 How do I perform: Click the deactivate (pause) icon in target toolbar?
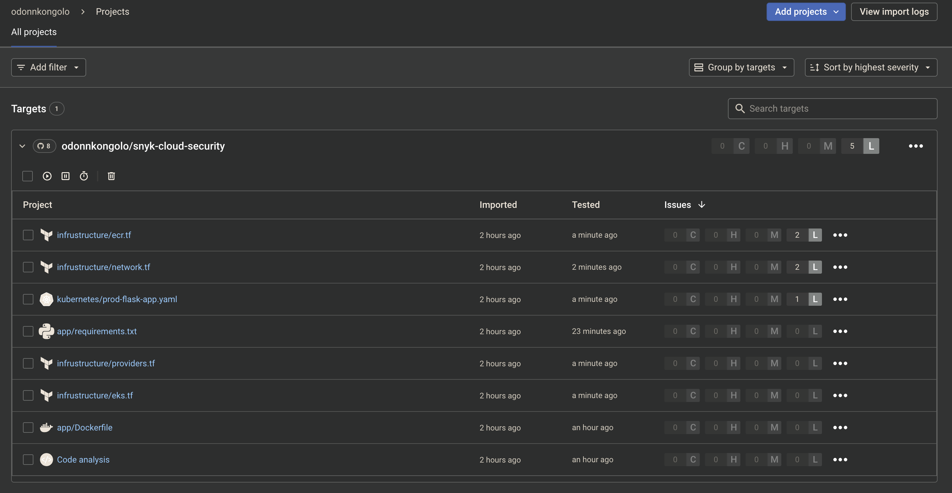point(66,176)
